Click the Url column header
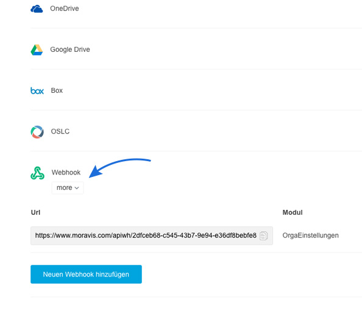This screenshot has height=310, width=362. (x=35, y=212)
